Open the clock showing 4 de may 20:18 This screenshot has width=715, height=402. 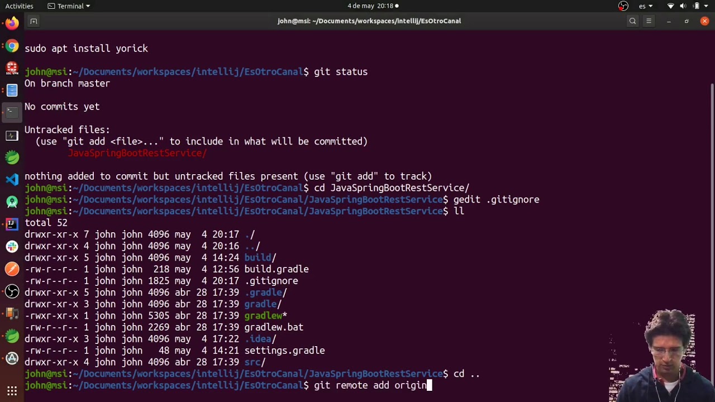click(373, 6)
